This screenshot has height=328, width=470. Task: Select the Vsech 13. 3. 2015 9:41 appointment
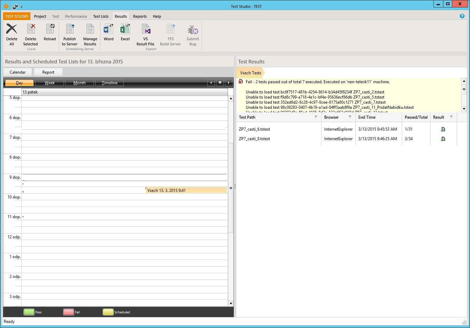pos(186,191)
